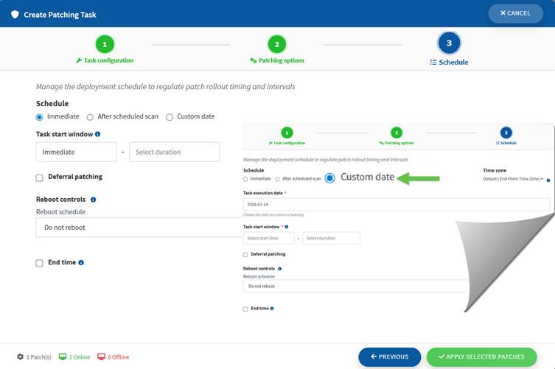Click the info icon beside the main End time checkbox
This screenshot has width=555, height=369.
81,262
